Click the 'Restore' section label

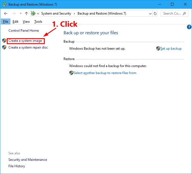pyautogui.click(x=69, y=59)
